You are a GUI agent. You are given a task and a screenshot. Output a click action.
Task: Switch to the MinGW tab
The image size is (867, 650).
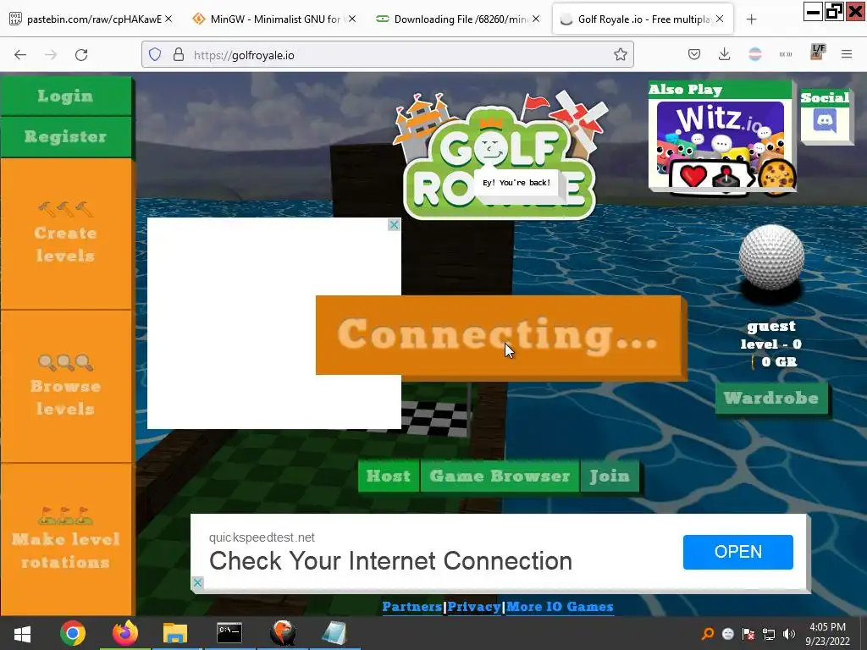[x=273, y=19]
